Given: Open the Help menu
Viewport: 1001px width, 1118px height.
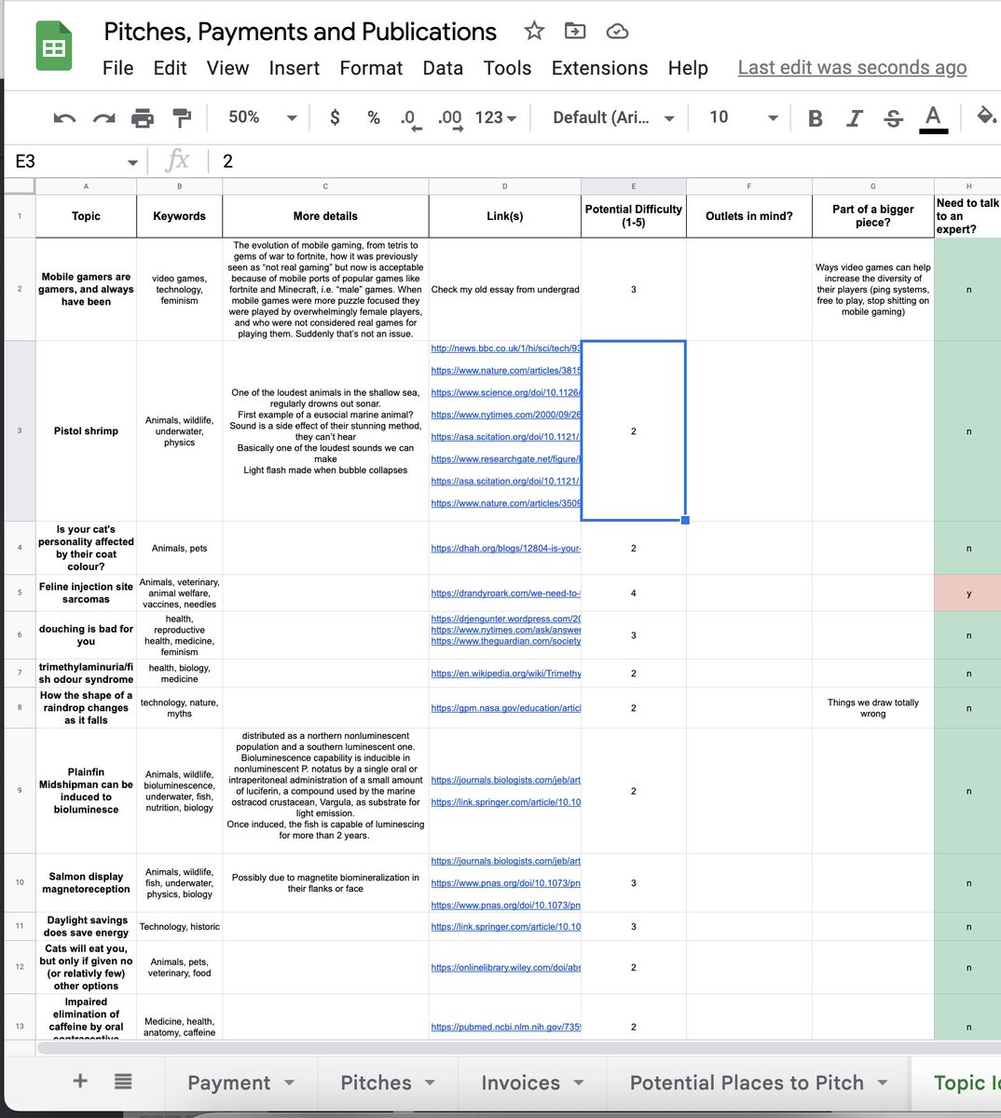Looking at the screenshot, I should [x=688, y=68].
